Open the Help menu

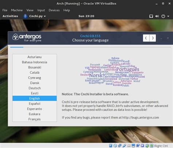pos(67,10)
